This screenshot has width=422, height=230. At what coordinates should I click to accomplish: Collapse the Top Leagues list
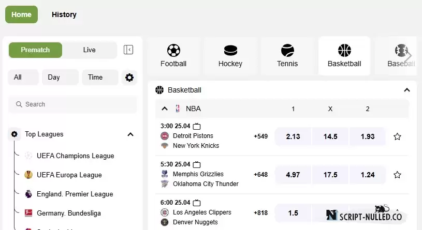point(130,134)
